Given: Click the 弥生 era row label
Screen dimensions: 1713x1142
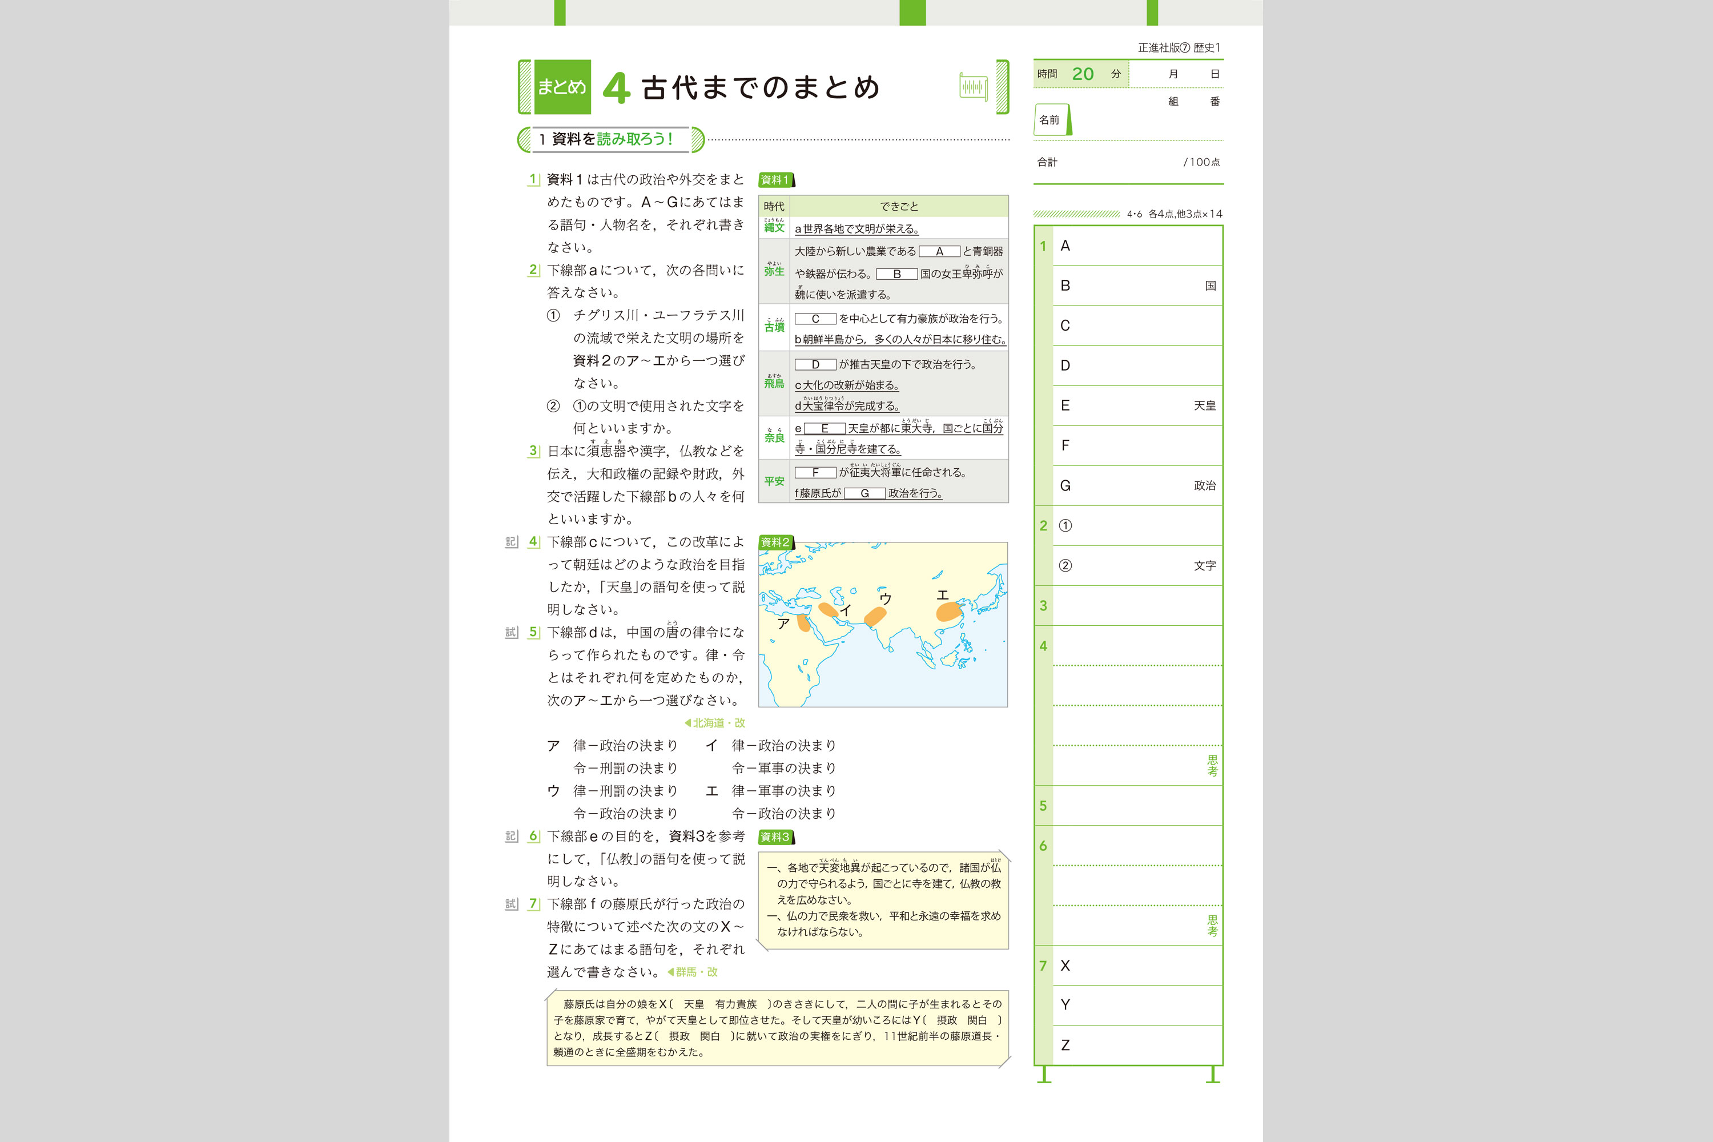Looking at the screenshot, I should [774, 270].
